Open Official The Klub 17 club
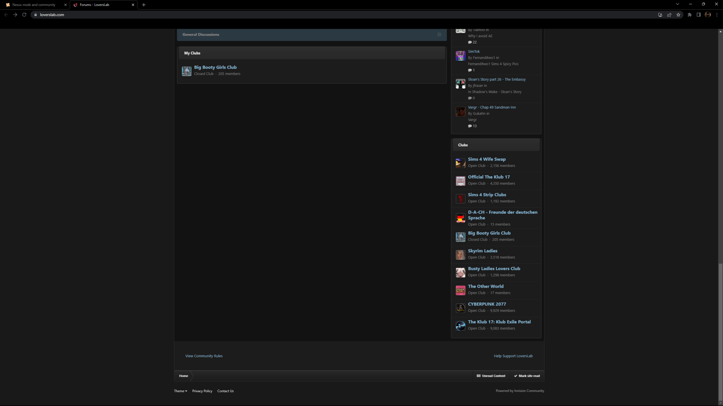The width and height of the screenshot is (723, 406). pyautogui.click(x=489, y=177)
